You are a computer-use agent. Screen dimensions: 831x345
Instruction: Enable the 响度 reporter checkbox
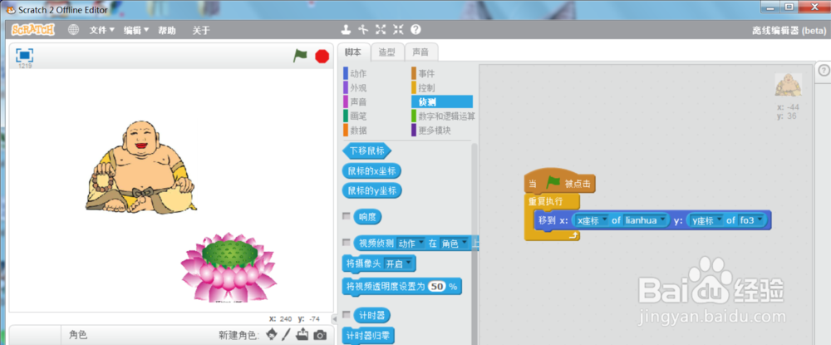[346, 216]
